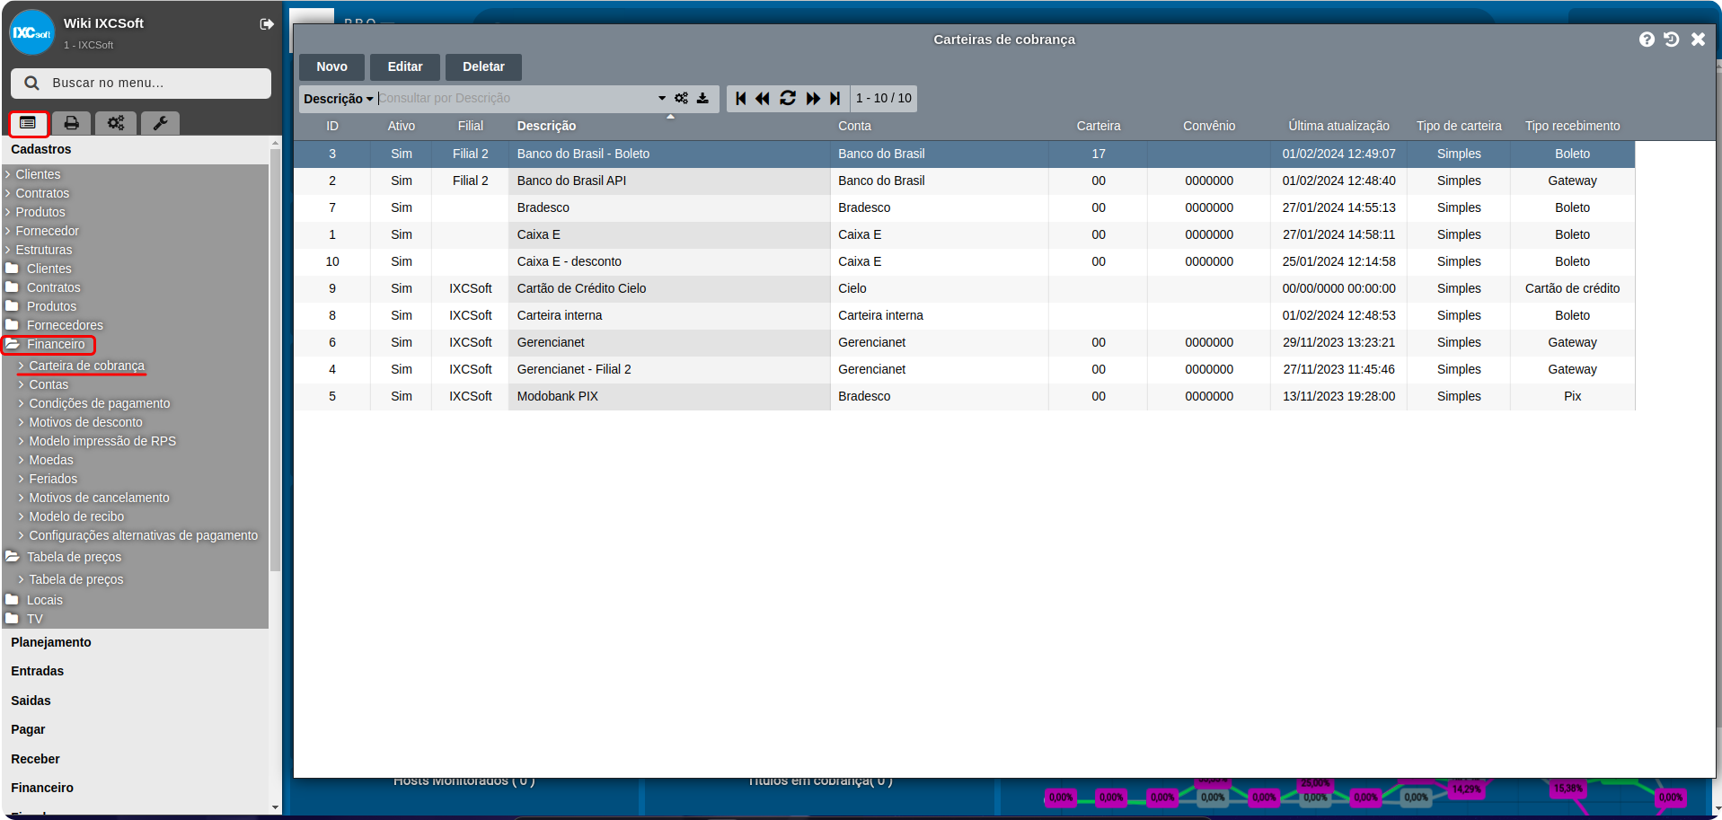Select the menu list tab icon
This screenshot has width=1722, height=820.
coord(28,123)
